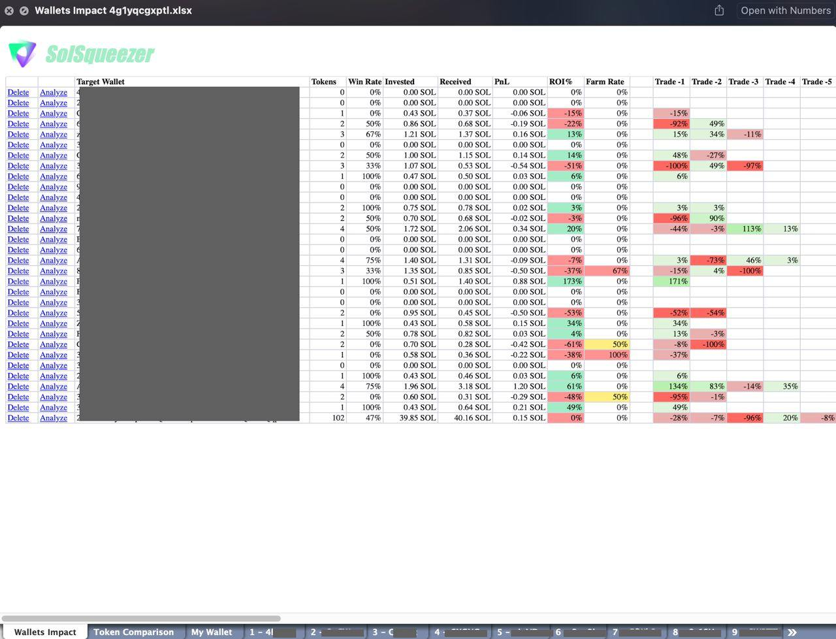Click the horizontal scrollbar above the sheet tabs
Viewport: 836px width, 639px height.
[142, 618]
